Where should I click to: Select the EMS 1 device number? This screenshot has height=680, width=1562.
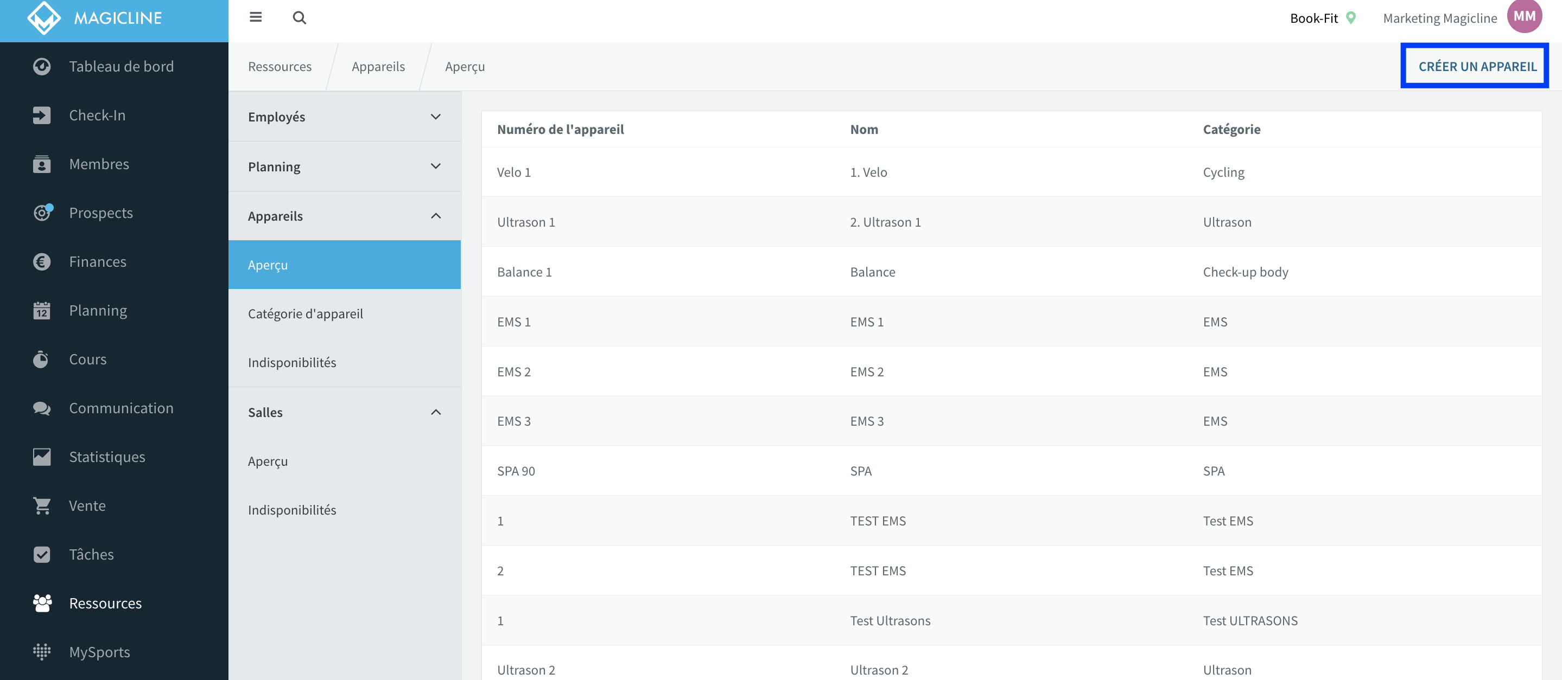[513, 322]
